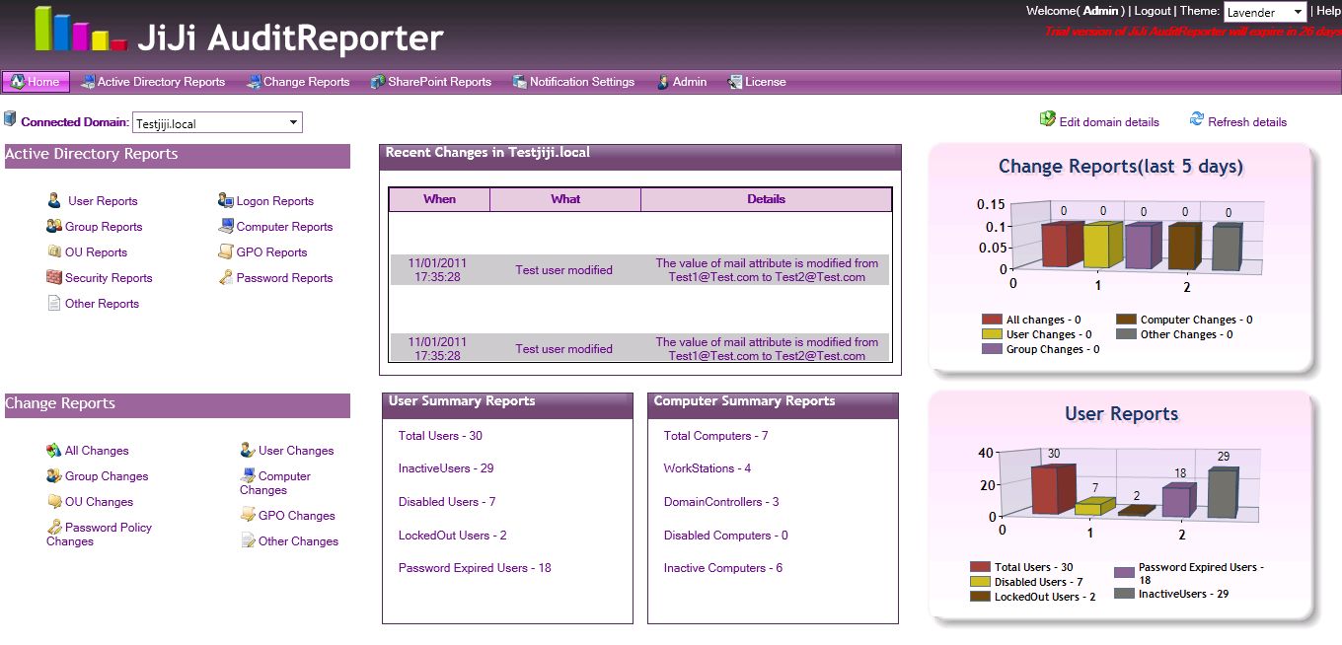The width and height of the screenshot is (1342, 645).
Task: Click the Edit domain details icon
Action: point(1047,119)
